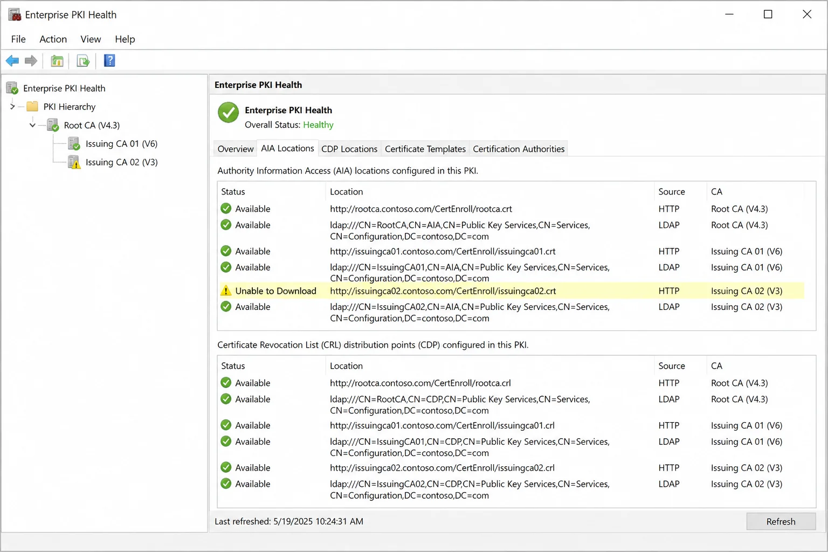Select Issuing CA 01 (V6) in the tree
This screenshot has width=828, height=552.
point(121,144)
